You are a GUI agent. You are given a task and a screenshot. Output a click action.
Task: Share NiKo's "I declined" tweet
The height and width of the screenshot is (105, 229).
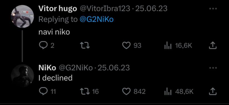pyautogui.click(x=213, y=91)
